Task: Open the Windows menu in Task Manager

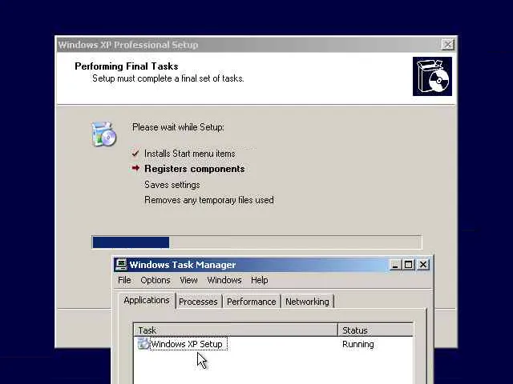Action: pyautogui.click(x=224, y=280)
